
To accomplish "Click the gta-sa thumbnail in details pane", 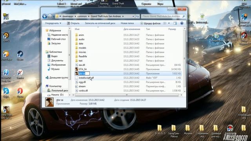I will click(49, 102).
